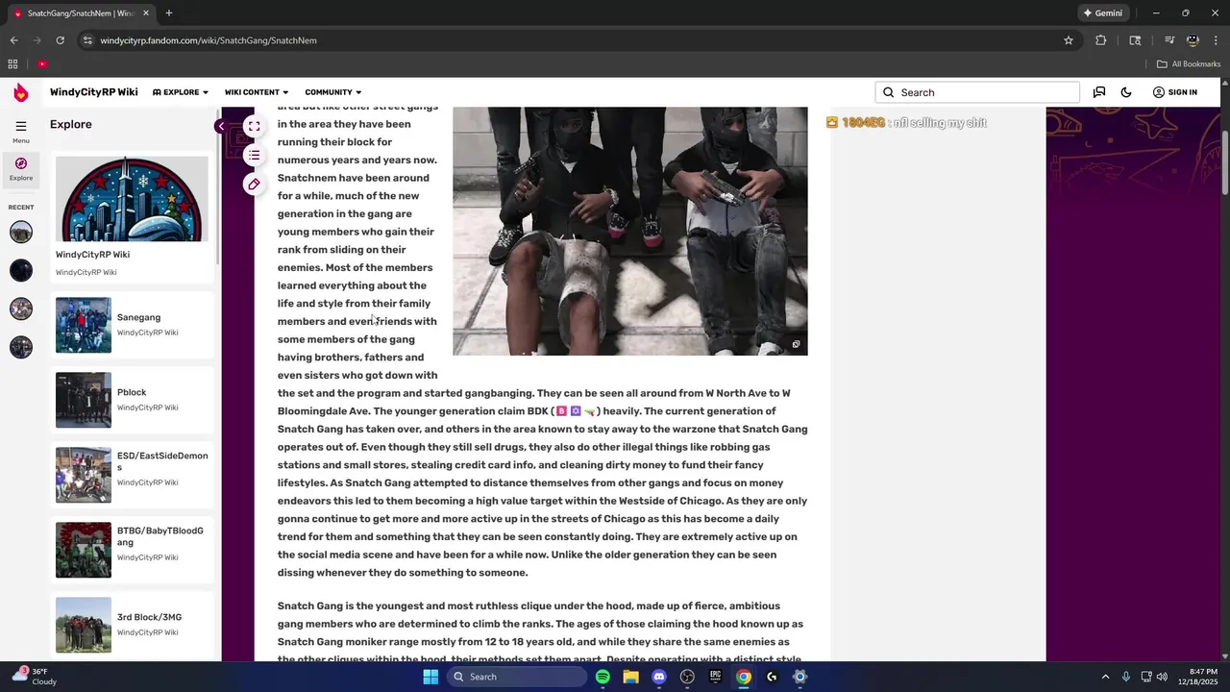Open Logitech G HUB from taskbar
Viewport: 1230px width, 692px height.
pos(772,677)
